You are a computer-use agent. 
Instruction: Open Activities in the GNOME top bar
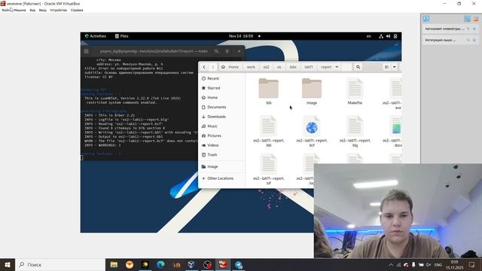[x=96, y=36]
